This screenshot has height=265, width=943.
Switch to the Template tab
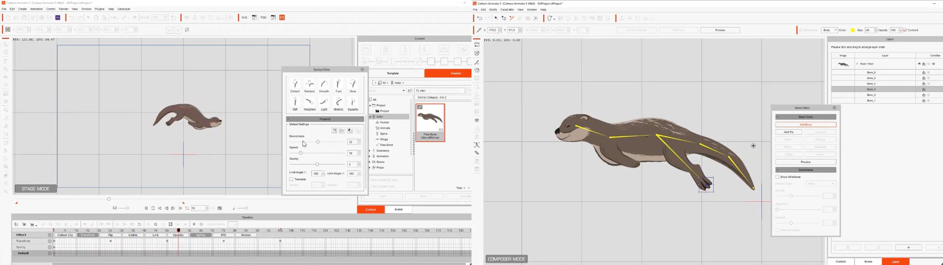[x=393, y=73]
